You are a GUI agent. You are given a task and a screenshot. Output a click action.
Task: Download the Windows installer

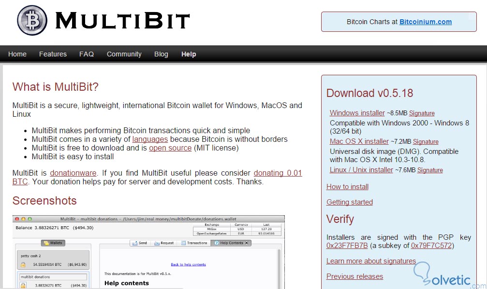[357, 113]
